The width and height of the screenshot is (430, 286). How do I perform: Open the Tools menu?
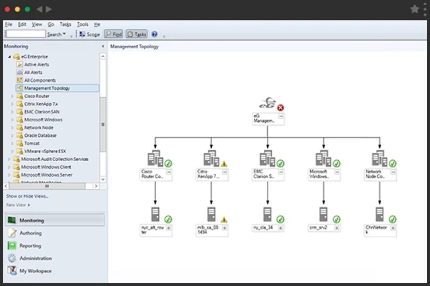[83, 25]
